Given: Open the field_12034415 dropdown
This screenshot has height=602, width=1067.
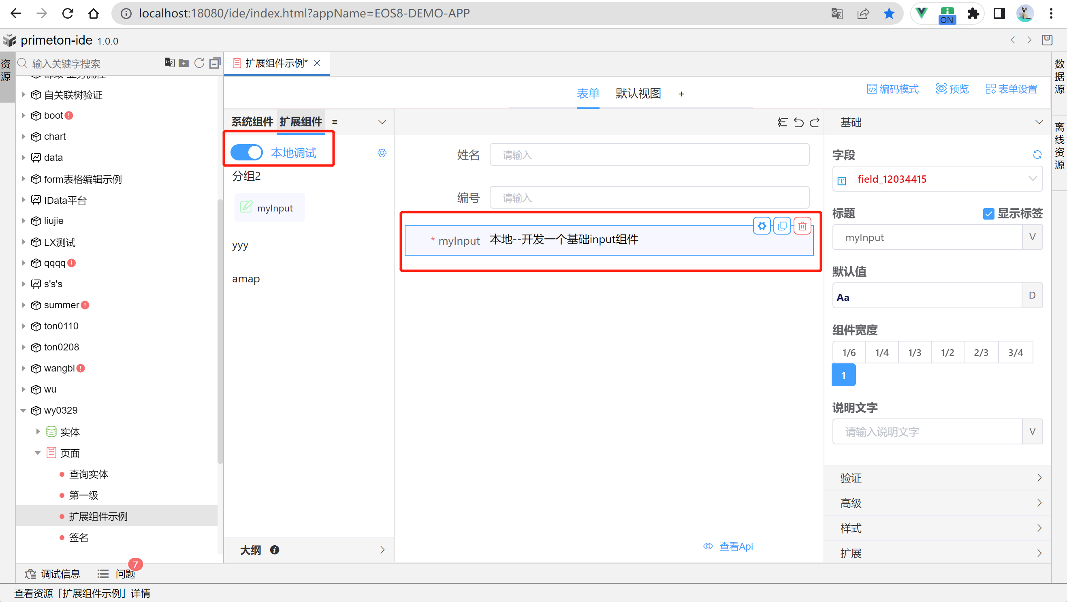Looking at the screenshot, I should (937, 179).
